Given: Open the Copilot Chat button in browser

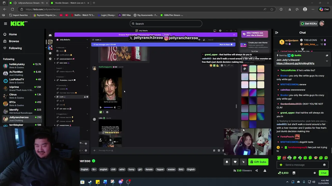Looking at the screenshot, I should [324, 9].
